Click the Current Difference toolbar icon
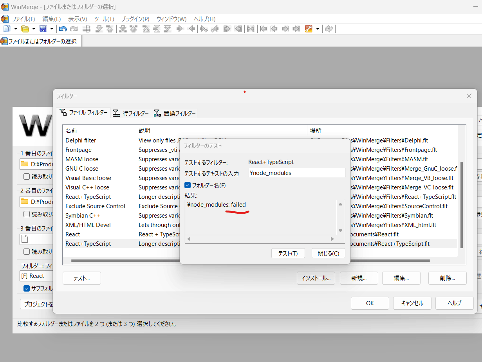 (157, 29)
